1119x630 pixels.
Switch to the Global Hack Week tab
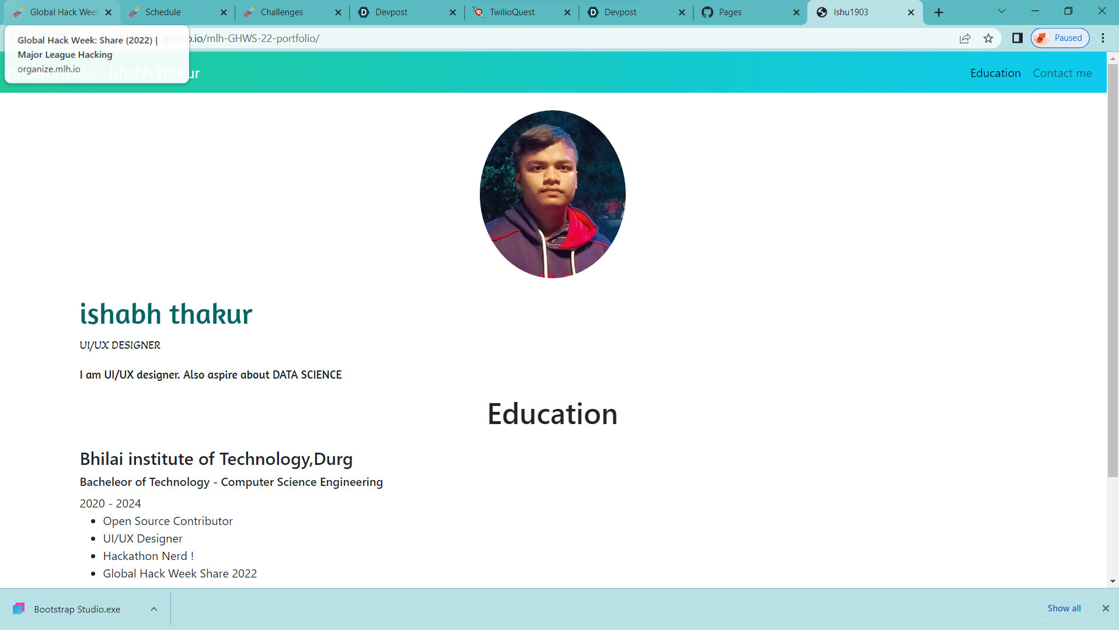coord(61,12)
